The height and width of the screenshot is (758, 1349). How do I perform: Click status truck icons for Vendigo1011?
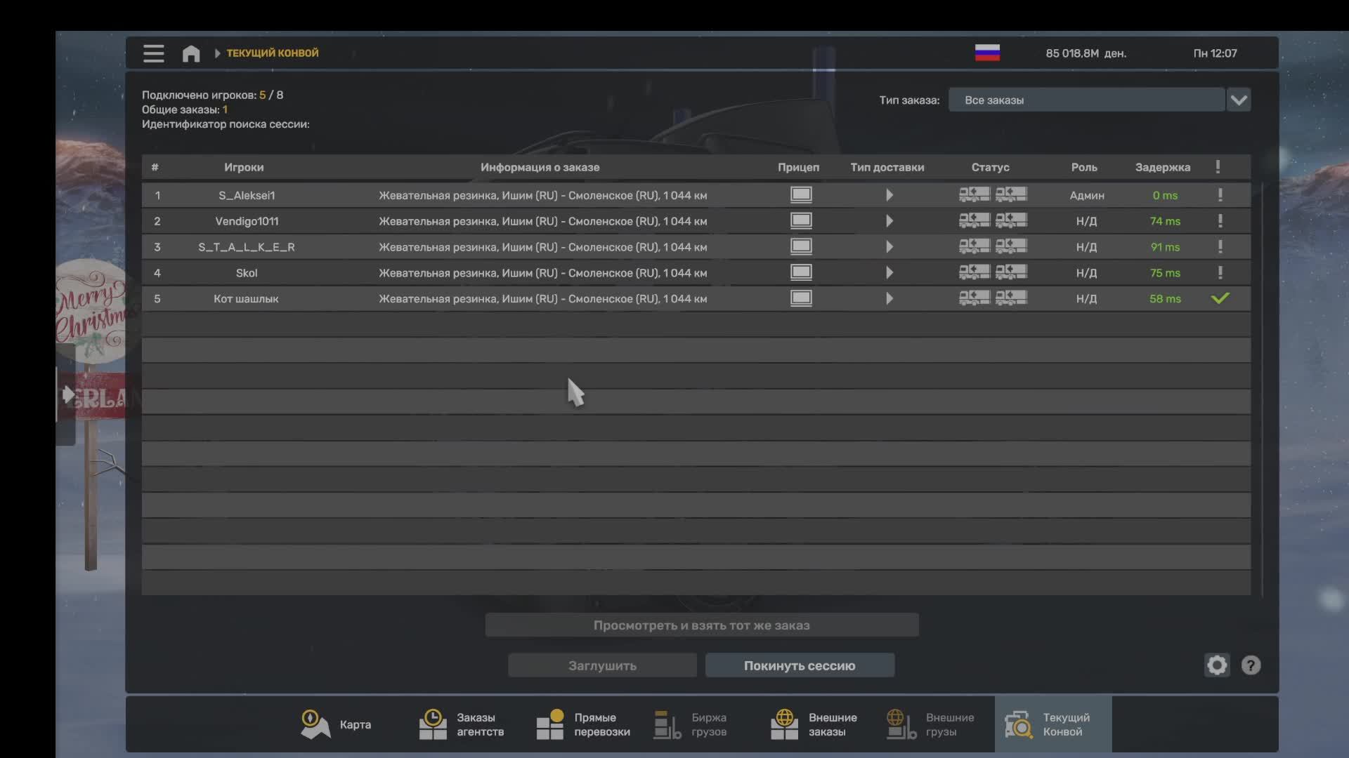[993, 220]
